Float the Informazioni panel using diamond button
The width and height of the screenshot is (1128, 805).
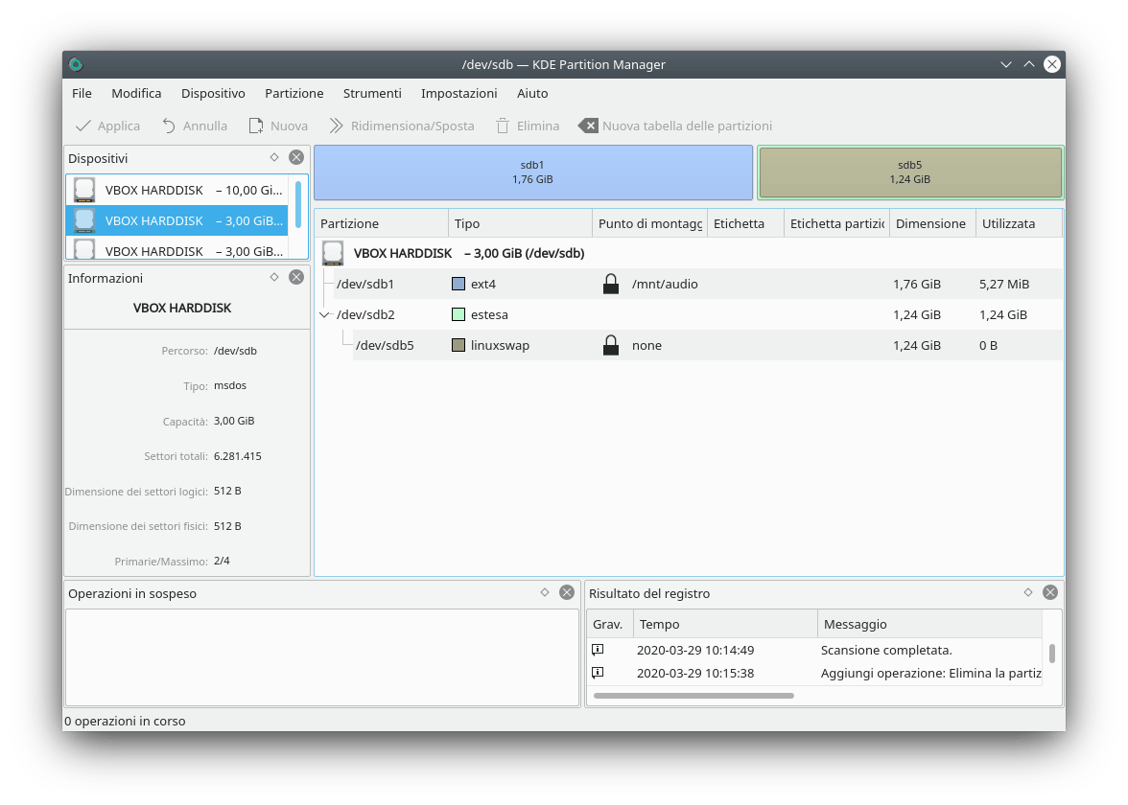click(274, 277)
